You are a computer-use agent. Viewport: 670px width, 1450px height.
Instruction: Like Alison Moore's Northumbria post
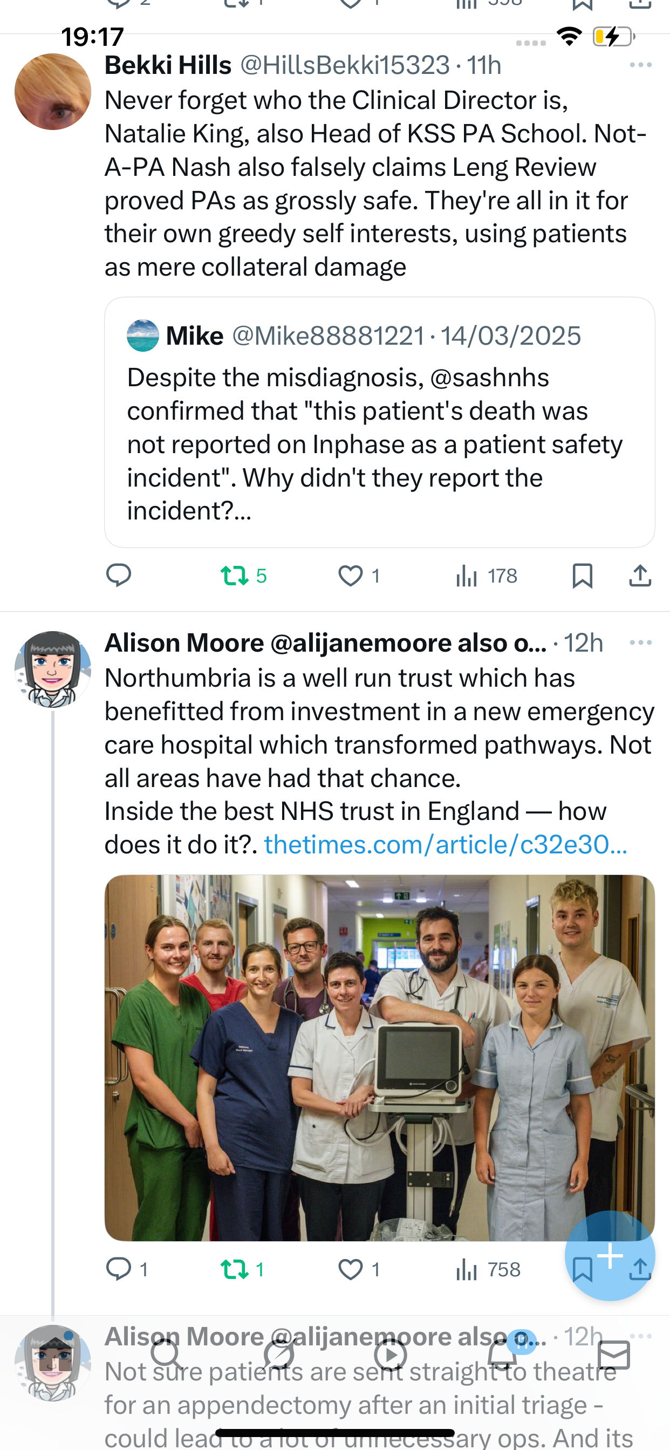coord(350,1269)
